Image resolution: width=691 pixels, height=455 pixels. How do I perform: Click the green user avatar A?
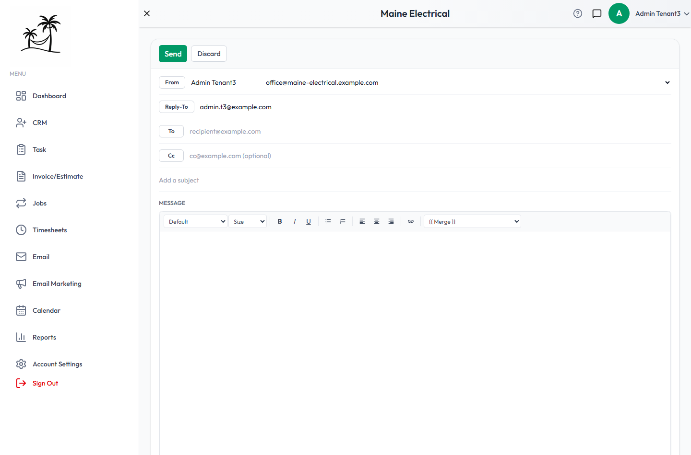(x=619, y=13)
